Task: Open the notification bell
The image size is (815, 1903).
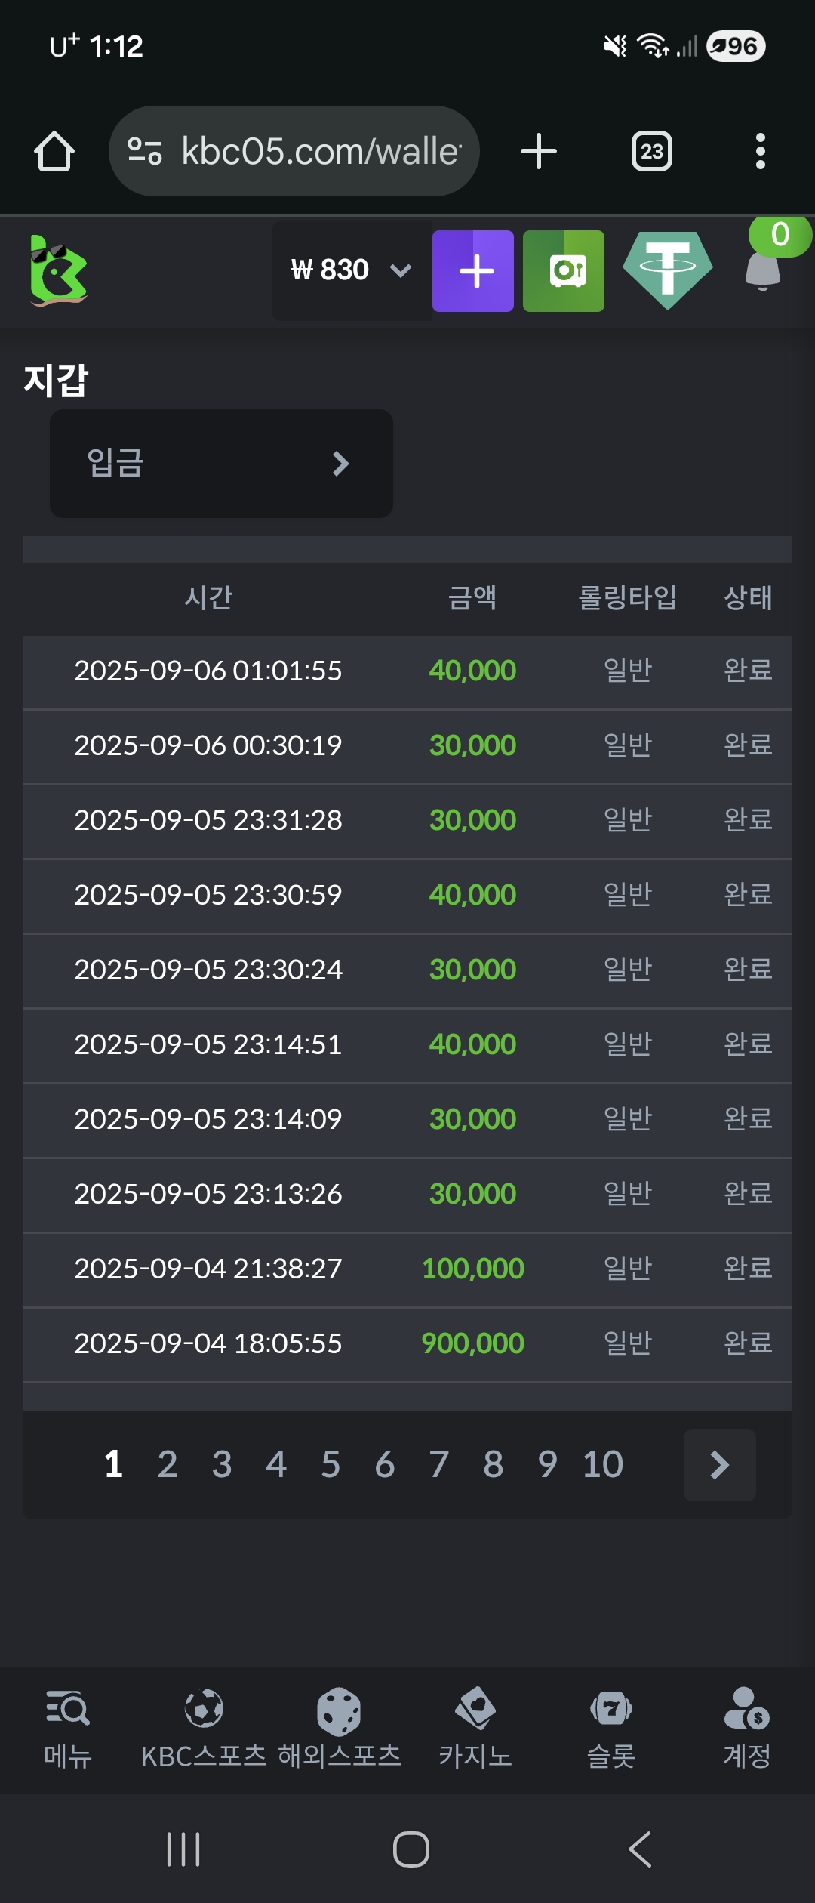Action: (763, 270)
